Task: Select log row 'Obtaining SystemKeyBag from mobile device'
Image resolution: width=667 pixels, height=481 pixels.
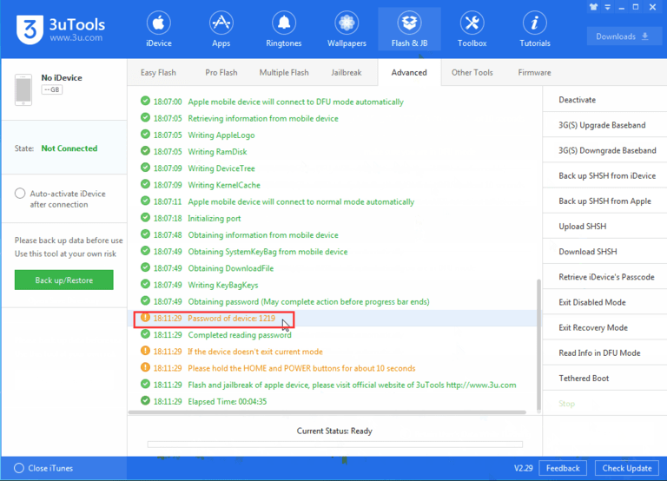Action: click(333, 252)
